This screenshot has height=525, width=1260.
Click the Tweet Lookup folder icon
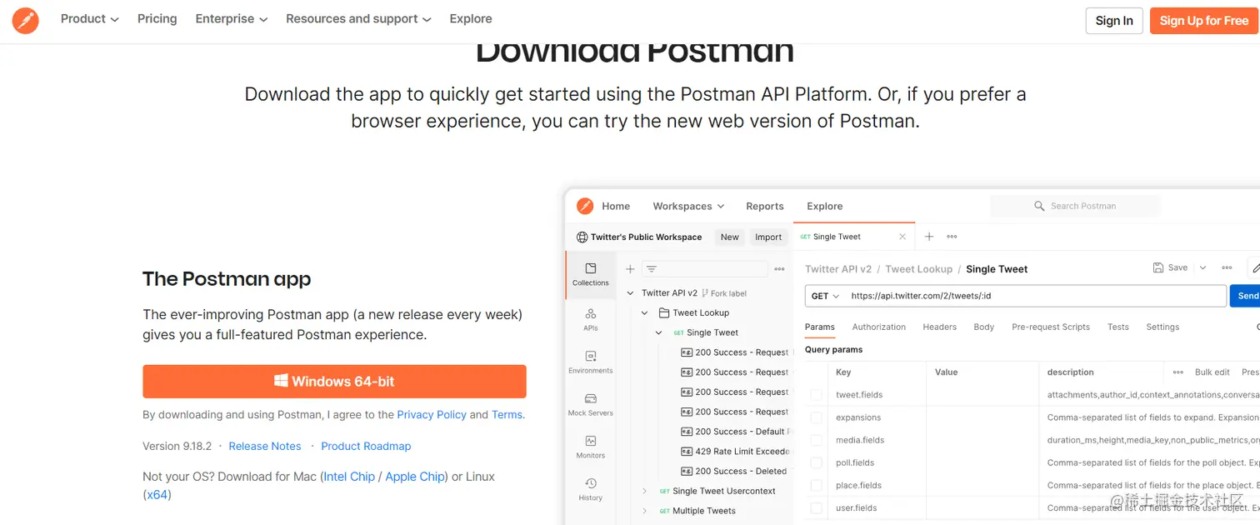coord(664,312)
